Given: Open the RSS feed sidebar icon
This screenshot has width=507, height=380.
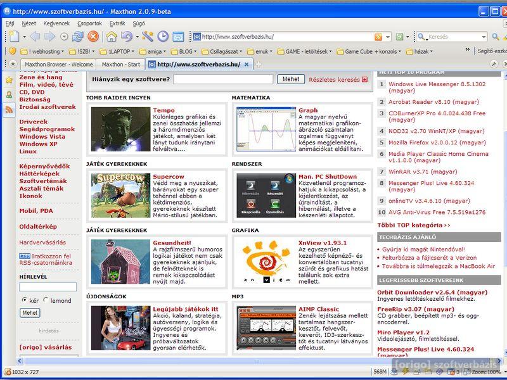Looking at the screenshot, I should [x=9, y=110].
